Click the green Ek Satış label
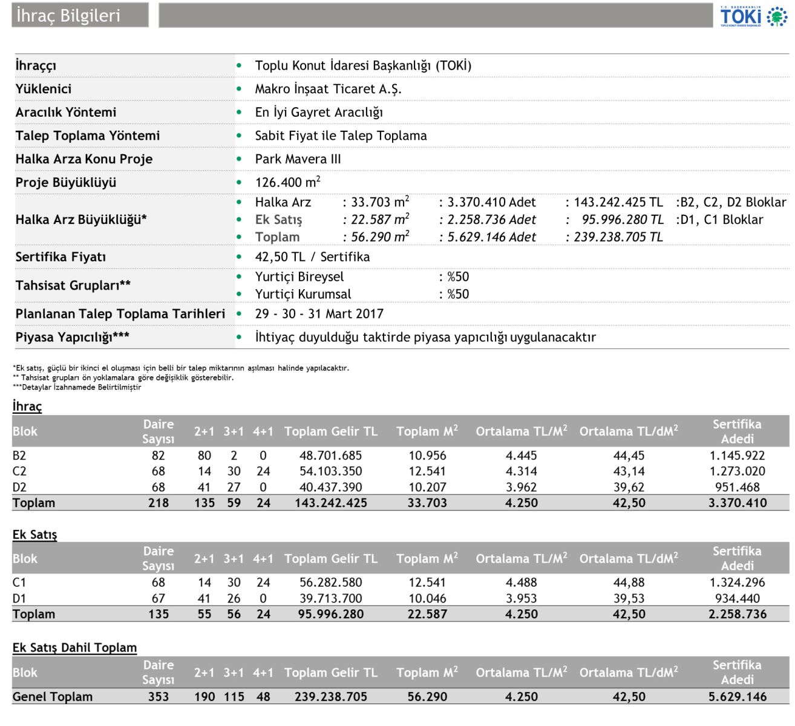 (x=278, y=220)
